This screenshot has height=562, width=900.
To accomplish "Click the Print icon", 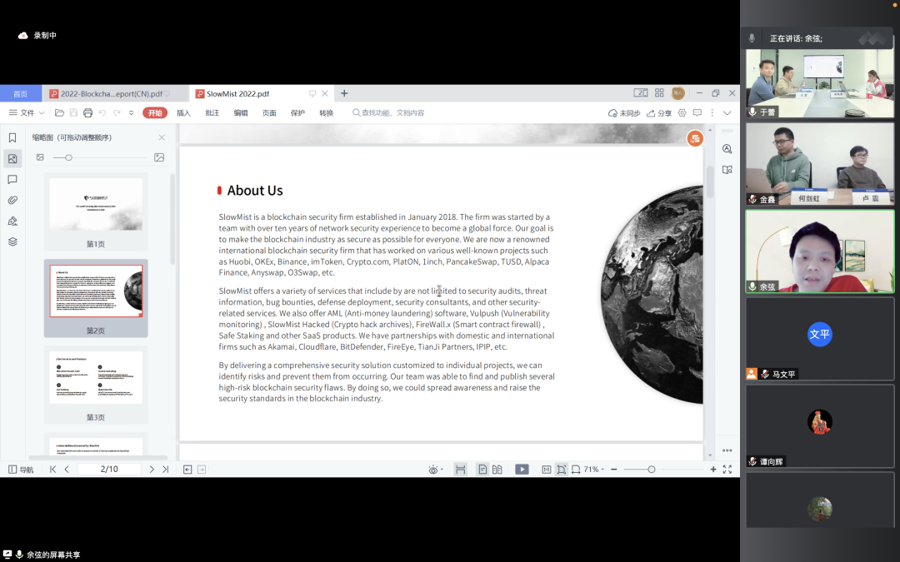I will (x=87, y=113).
